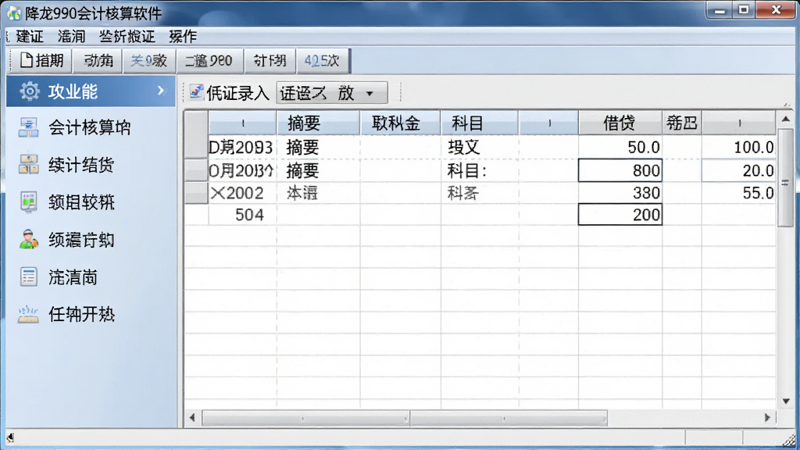800x450 pixels.
Task: Click the vertical scrollbar down arrow
Action: tap(786, 401)
